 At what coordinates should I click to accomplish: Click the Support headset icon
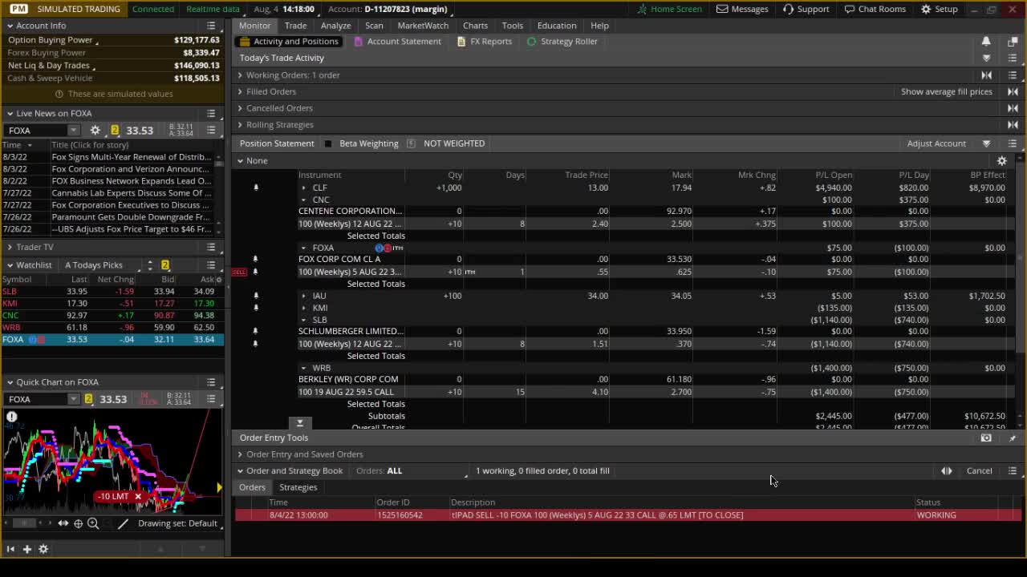(x=788, y=9)
